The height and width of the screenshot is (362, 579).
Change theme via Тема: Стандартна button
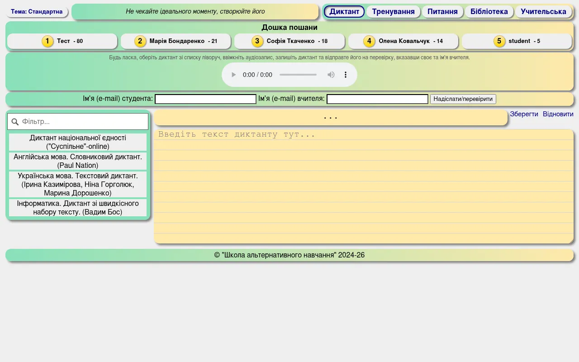click(x=37, y=12)
